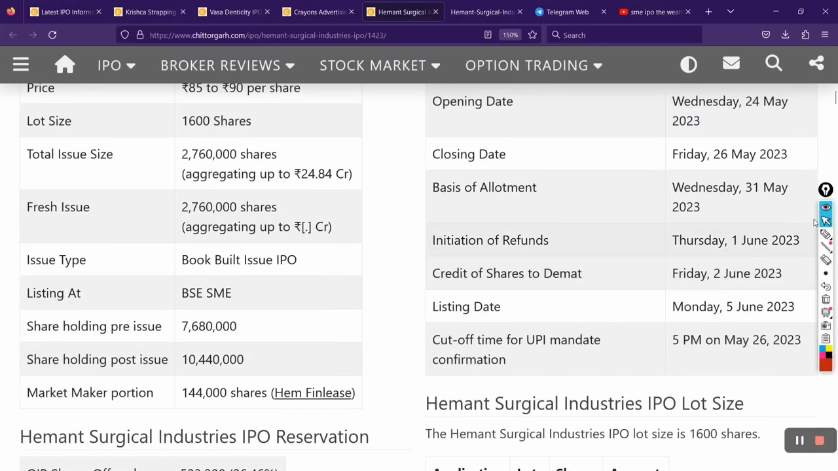This screenshot has height=471, width=838.
Task: Click the Hemant Surgical Industries IPO Lot Size heading
Action: pos(585,403)
